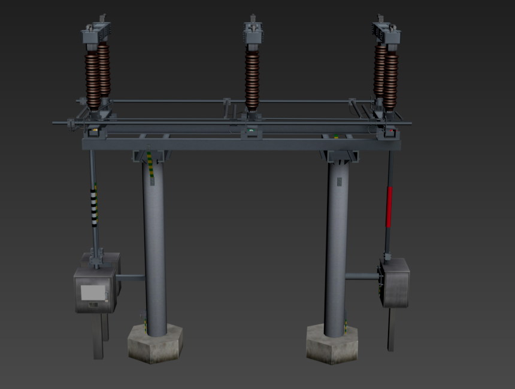515x389 pixels.
Task: Select the center brown insulator column
Action: pos(252,79)
